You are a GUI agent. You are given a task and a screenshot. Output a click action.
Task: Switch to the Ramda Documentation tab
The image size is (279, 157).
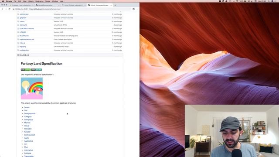click(x=48, y=5)
